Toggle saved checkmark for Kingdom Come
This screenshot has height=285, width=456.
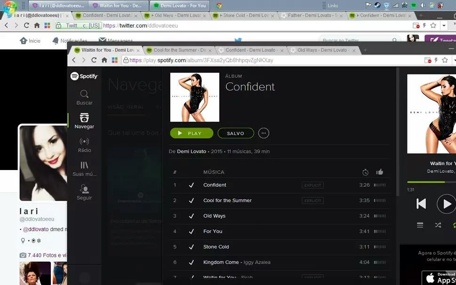click(192, 262)
